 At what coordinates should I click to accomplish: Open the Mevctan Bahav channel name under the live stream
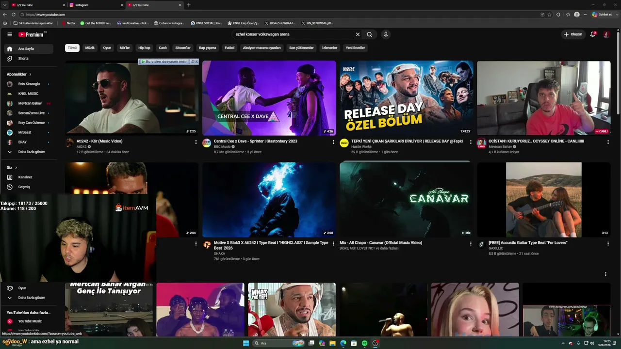tap(500, 147)
